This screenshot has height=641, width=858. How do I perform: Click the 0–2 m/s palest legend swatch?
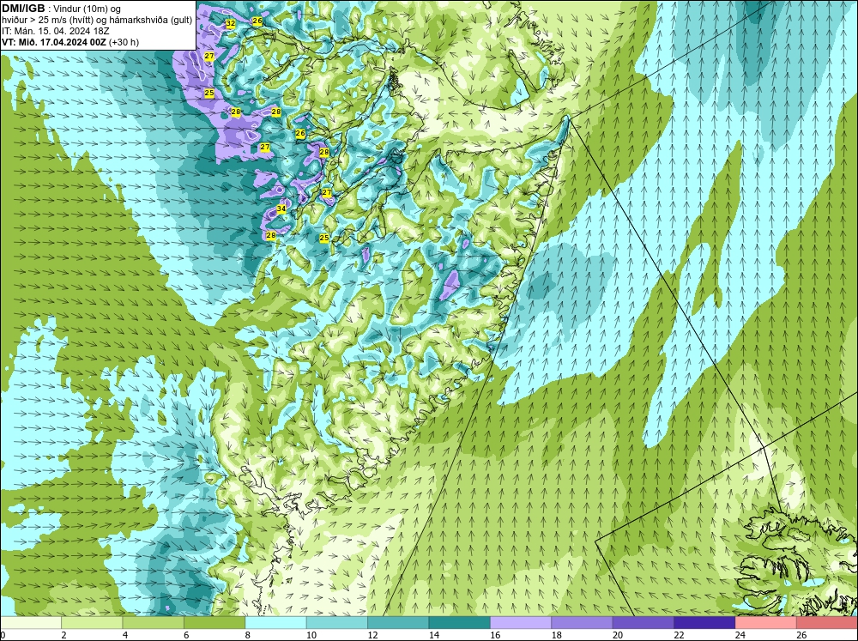click(31, 622)
